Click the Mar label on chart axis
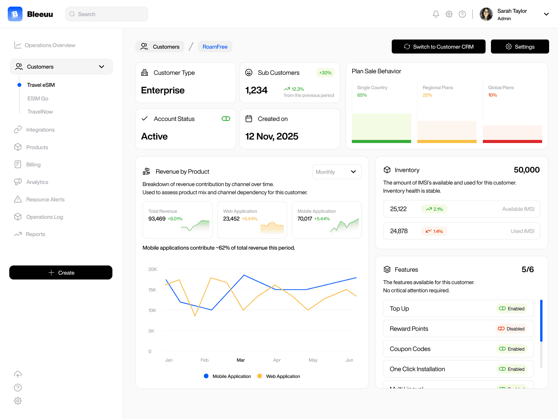This screenshot has width=558, height=419. click(241, 360)
